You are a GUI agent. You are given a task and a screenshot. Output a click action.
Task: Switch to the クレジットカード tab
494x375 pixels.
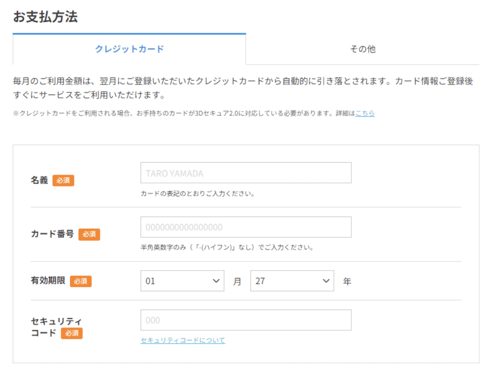click(129, 49)
